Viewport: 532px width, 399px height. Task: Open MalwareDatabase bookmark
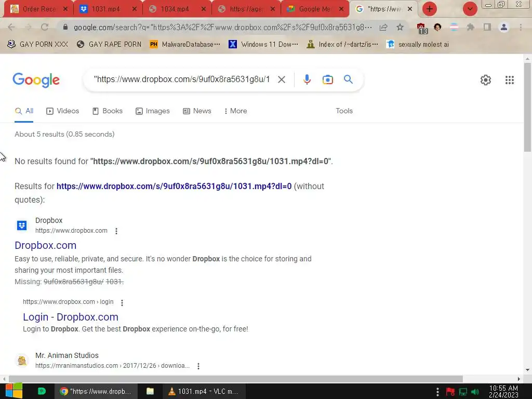pos(185,44)
